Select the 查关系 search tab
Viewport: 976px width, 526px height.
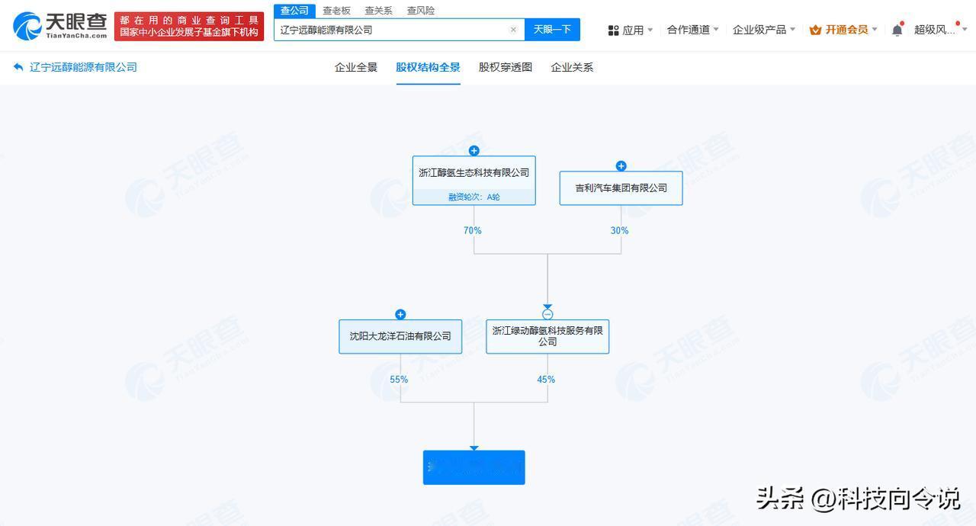pos(378,11)
